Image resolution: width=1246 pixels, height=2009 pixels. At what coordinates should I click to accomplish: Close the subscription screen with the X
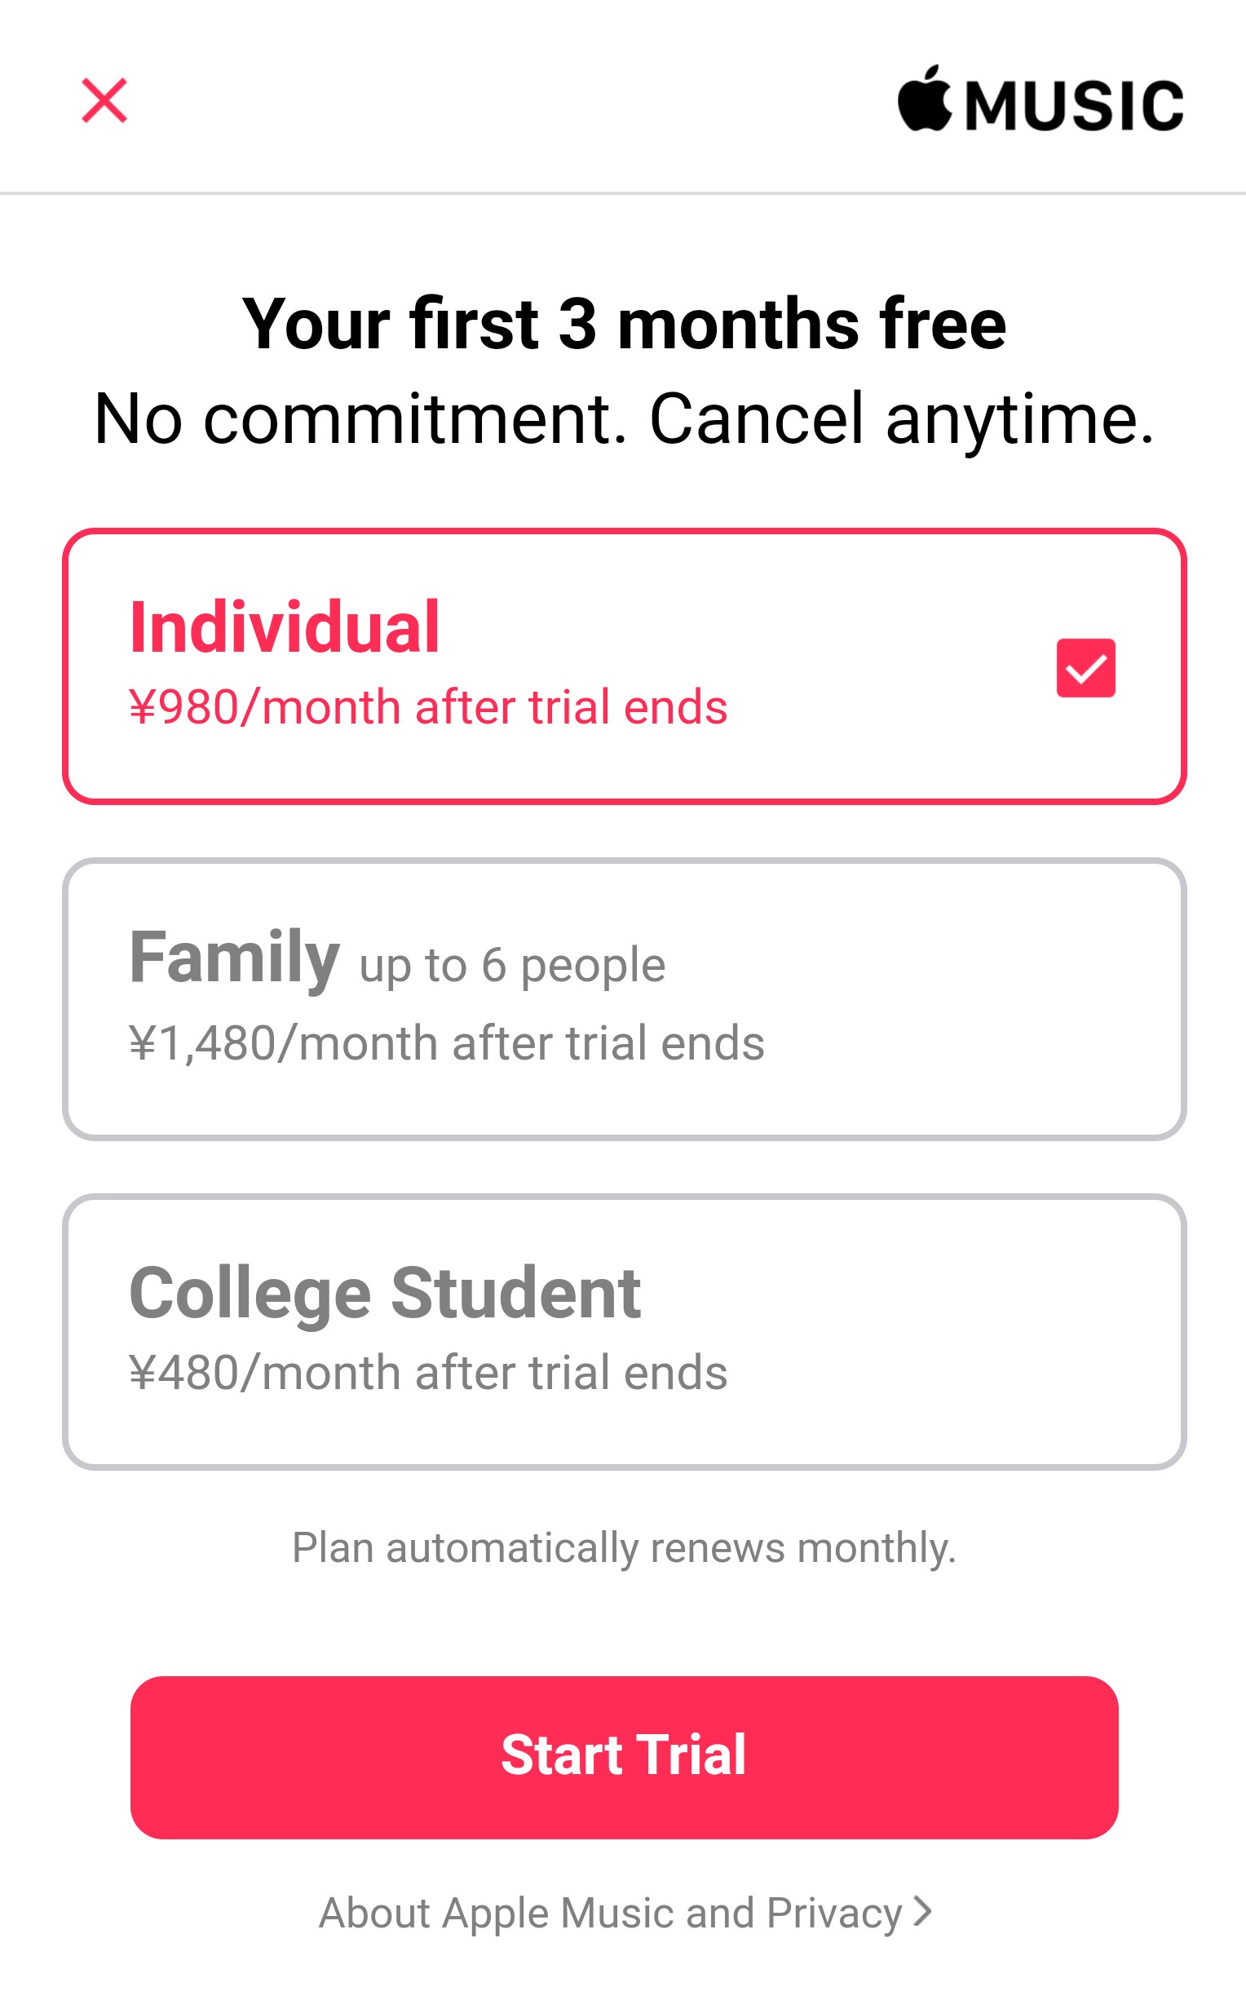(104, 100)
